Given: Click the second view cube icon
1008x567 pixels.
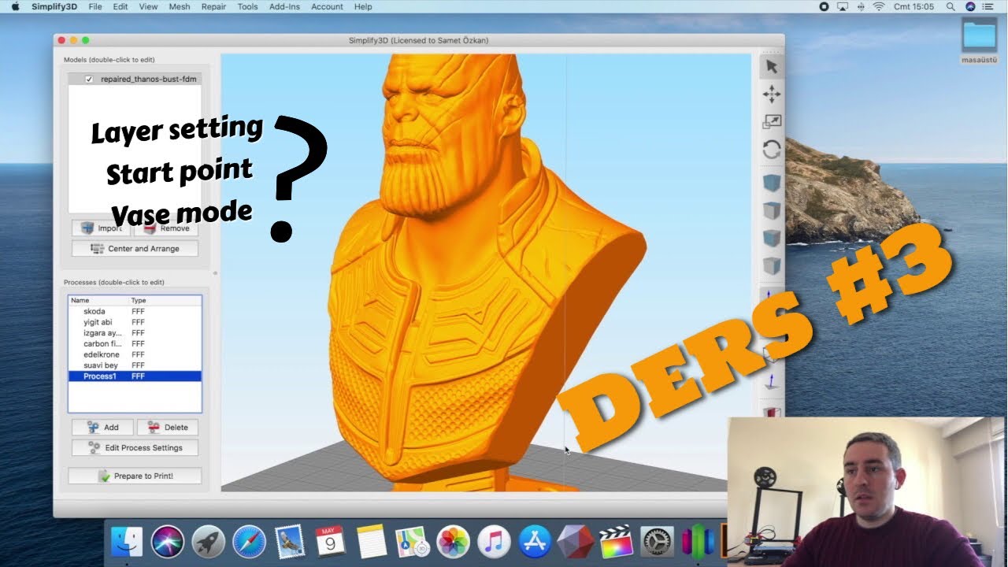Looking at the screenshot, I should click(x=772, y=210).
